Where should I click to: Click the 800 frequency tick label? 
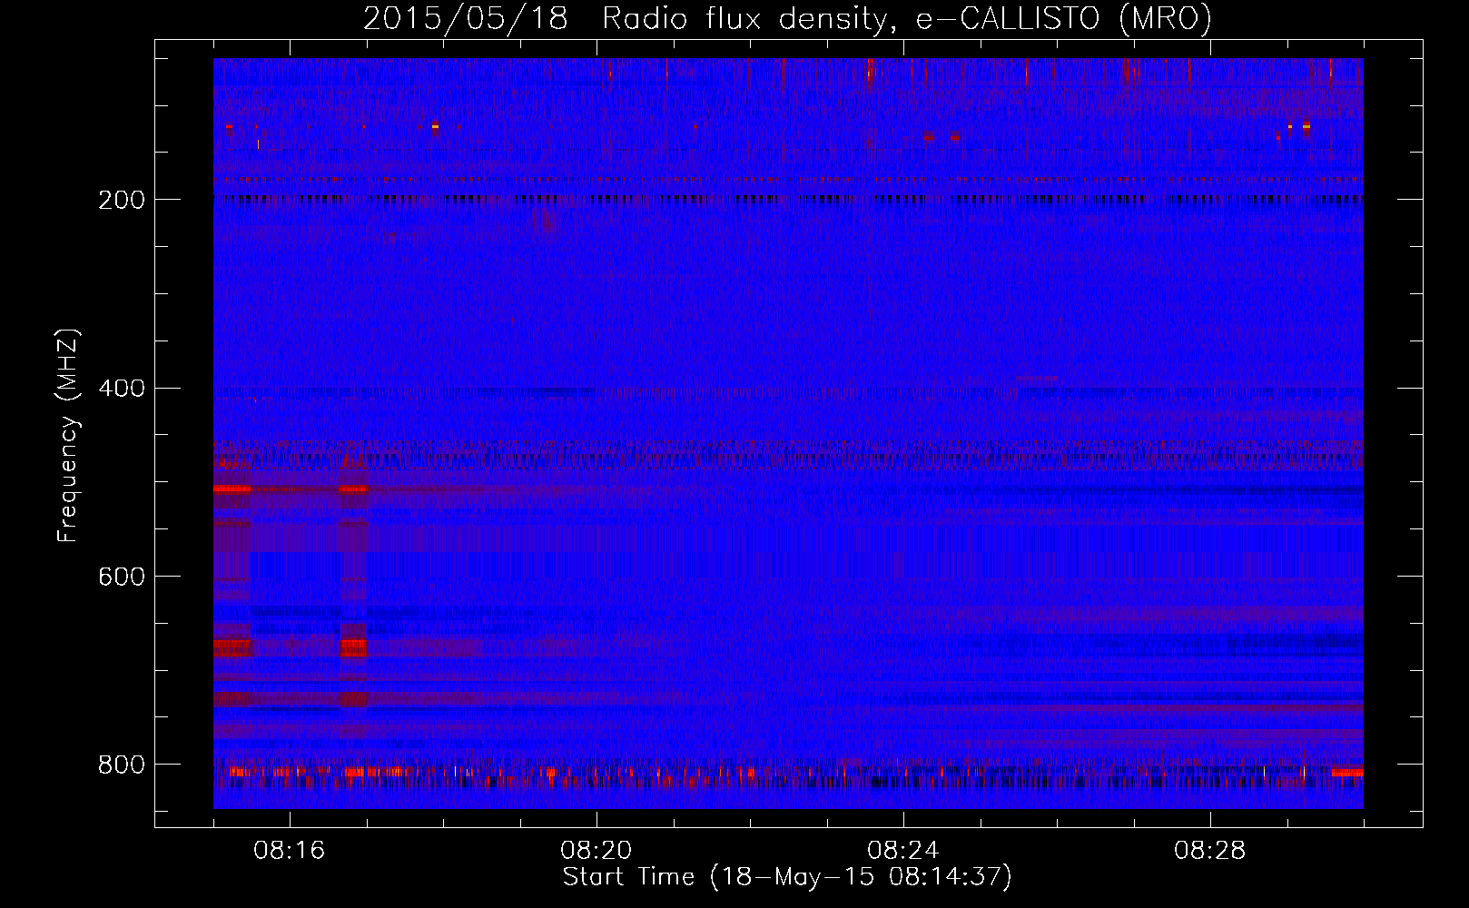coord(121,765)
